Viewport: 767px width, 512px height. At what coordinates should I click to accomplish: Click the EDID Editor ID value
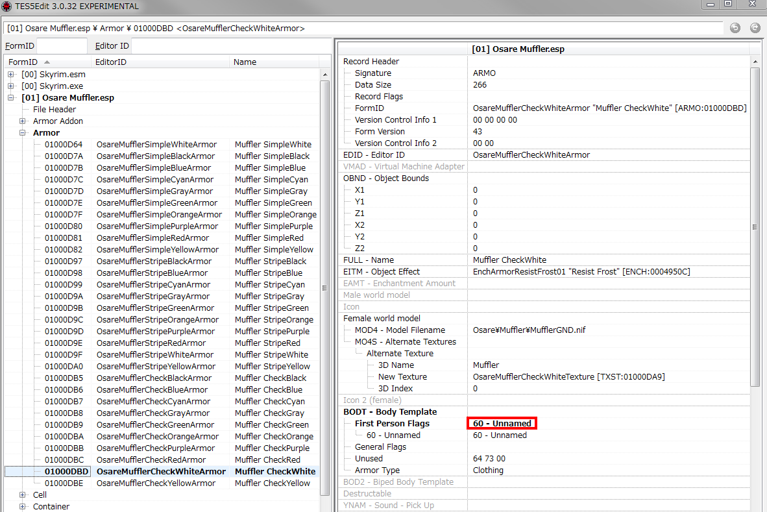pyautogui.click(x=531, y=155)
